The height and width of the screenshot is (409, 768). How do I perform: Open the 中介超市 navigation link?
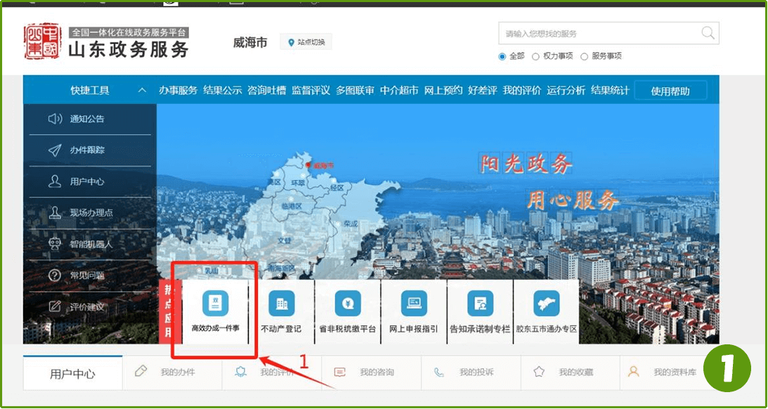coord(398,91)
